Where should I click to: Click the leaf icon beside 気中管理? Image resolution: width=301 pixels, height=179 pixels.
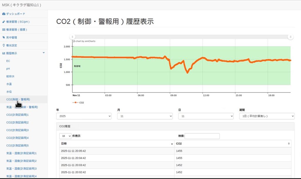click(x=4, y=37)
